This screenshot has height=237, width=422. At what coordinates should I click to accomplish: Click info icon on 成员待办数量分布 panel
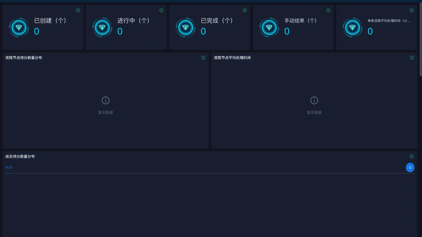tap(412, 156)
